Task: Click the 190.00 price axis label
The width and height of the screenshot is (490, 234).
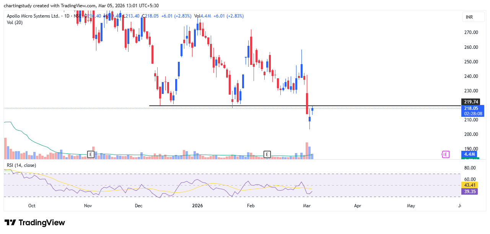Action: point(471,149)
